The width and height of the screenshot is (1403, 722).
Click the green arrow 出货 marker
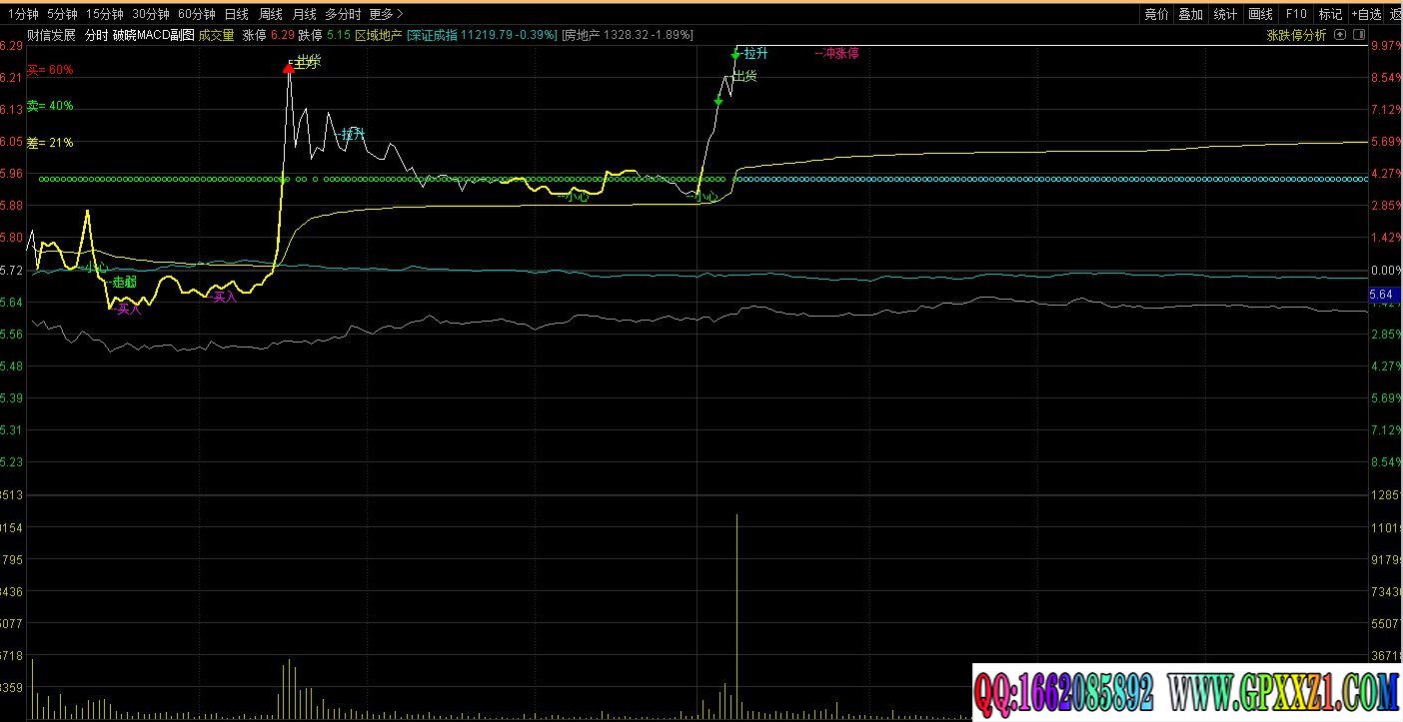pos(718,101)
